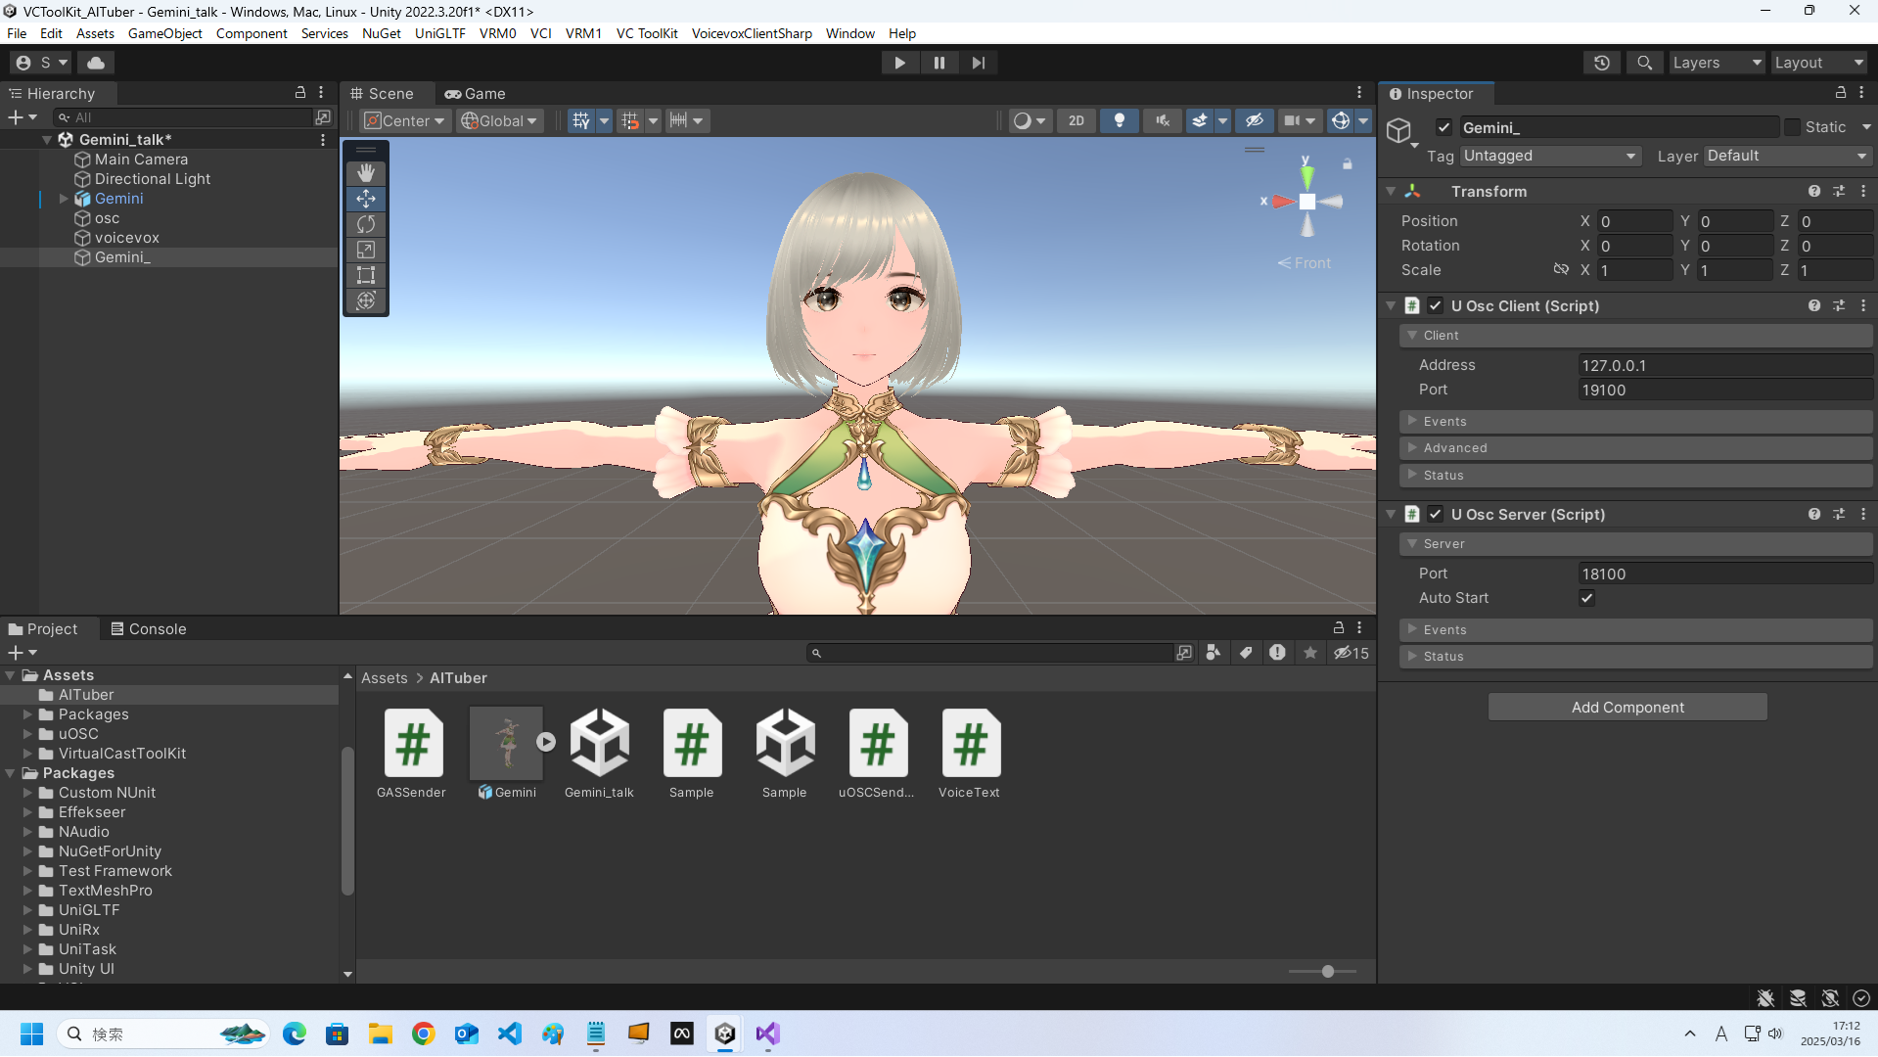Select the Rotate tool
The image size is (1878, 1057).
(366, 224)
